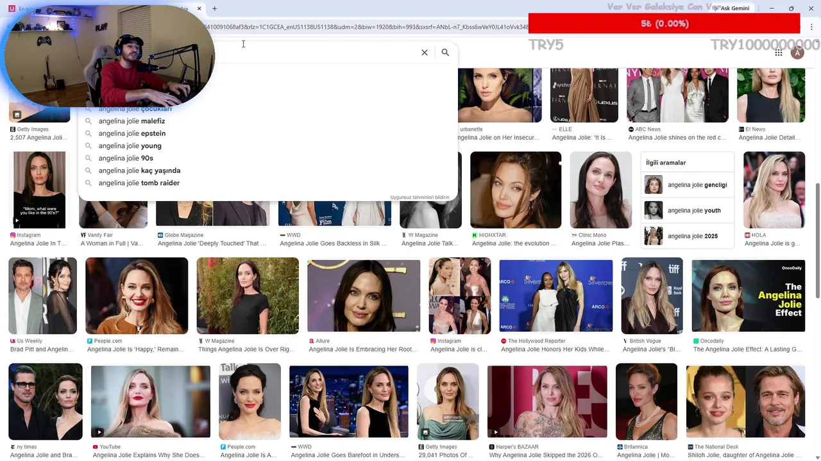
Task: Open Clinic Mono Angelina Jolie image
Action: click(x=601, y=190)
